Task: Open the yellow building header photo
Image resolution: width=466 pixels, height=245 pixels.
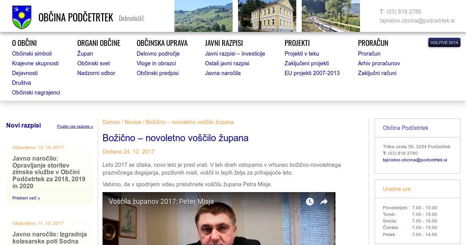Action: pyautogui.click(x=267, y=16)
